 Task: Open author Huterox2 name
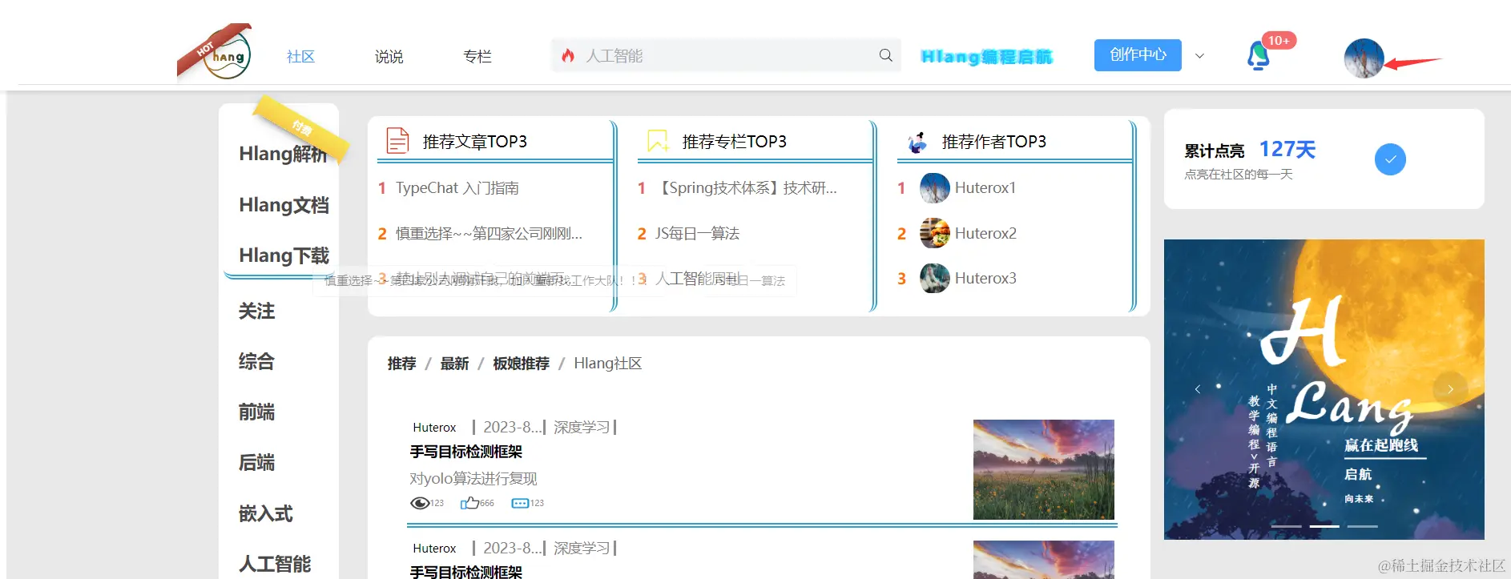985,233
